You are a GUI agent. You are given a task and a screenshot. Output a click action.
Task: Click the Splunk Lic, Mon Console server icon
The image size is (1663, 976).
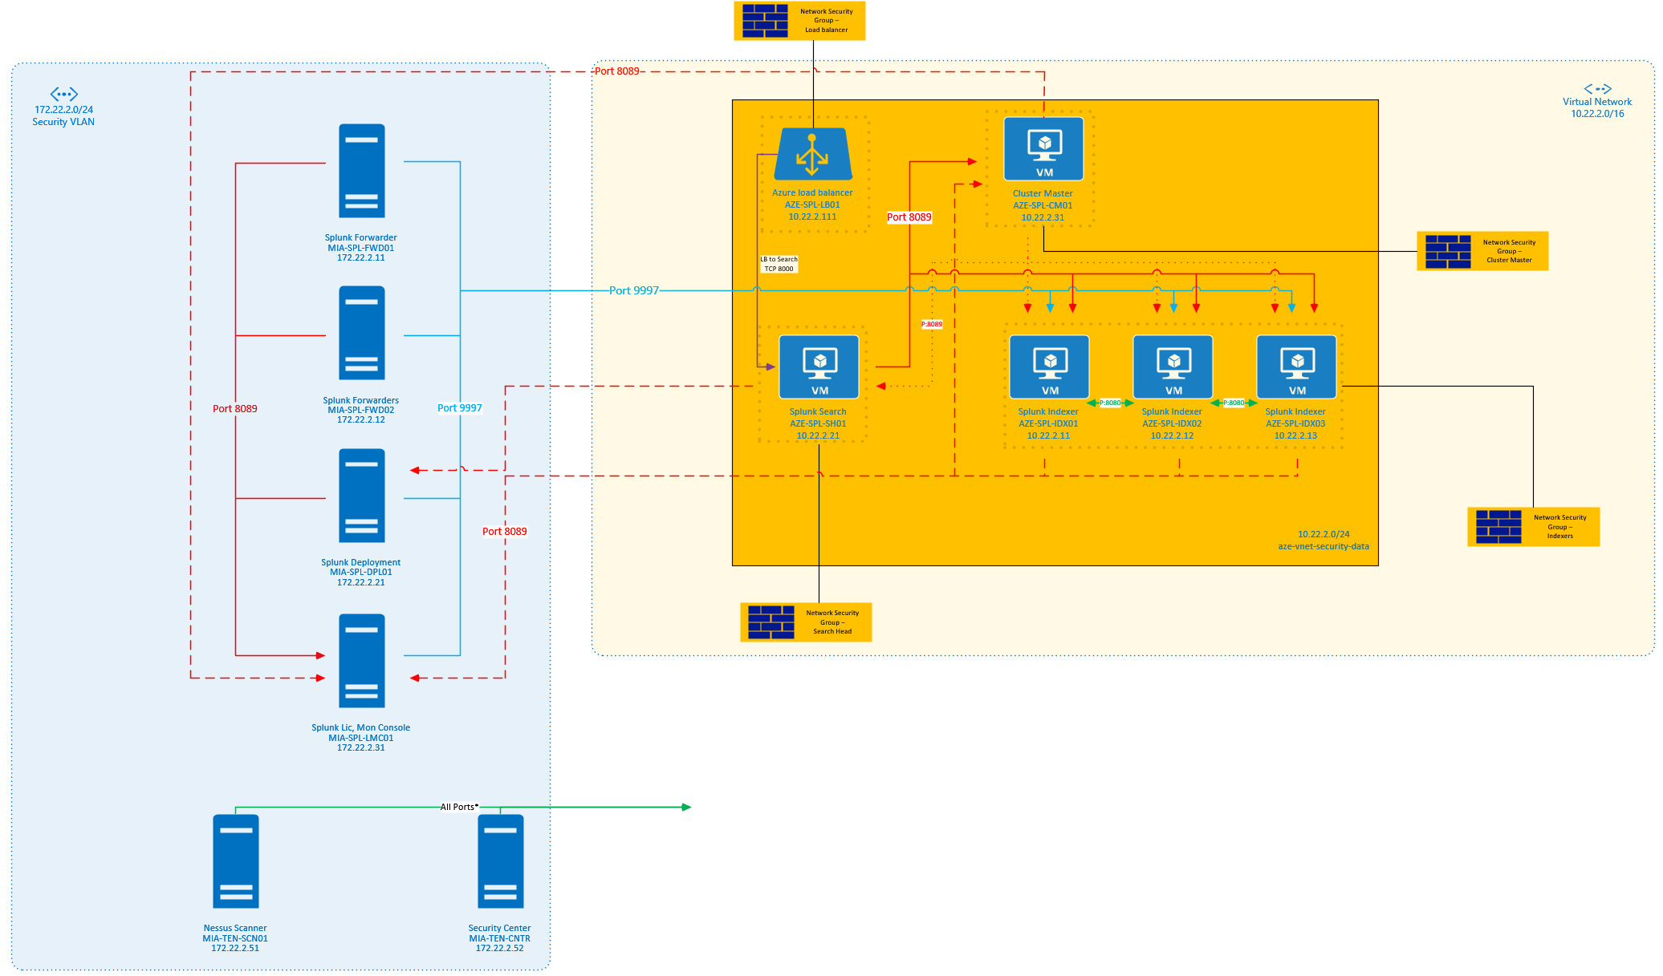click(x=362, y=661)
